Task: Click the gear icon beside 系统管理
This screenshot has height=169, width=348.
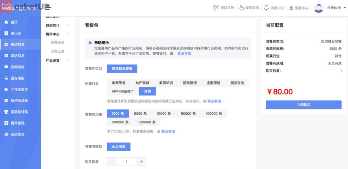Action: pyautogui.click(x=6, y=134)
